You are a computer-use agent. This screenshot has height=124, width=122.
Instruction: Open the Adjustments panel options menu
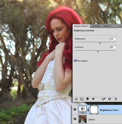coord(120,26)
